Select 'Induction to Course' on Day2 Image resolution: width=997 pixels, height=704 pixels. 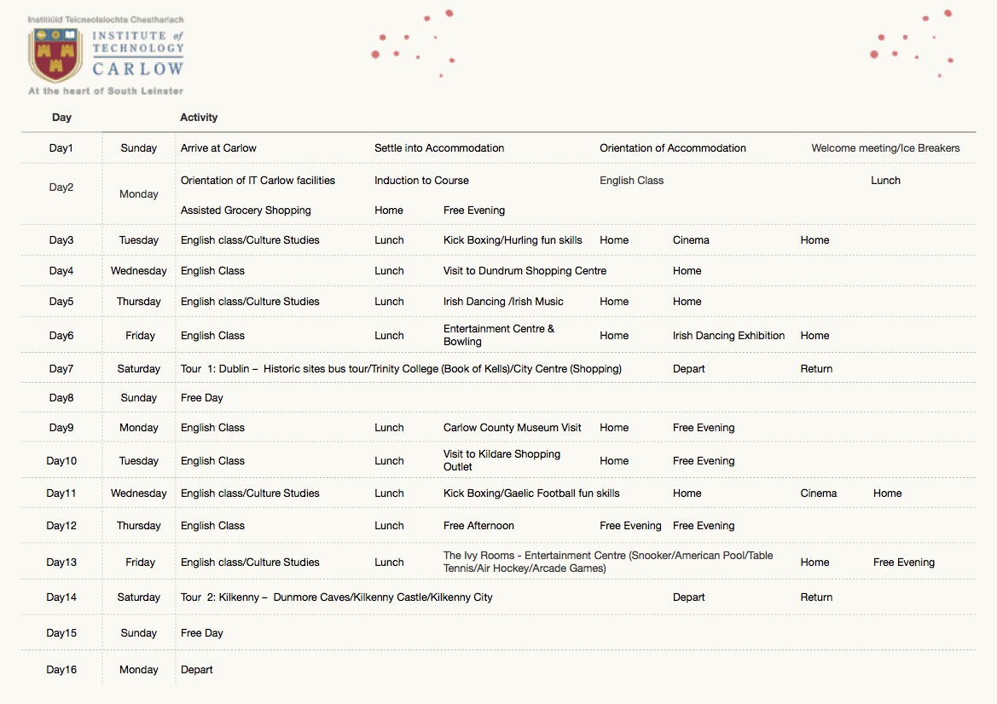click(x=421, y=181)
